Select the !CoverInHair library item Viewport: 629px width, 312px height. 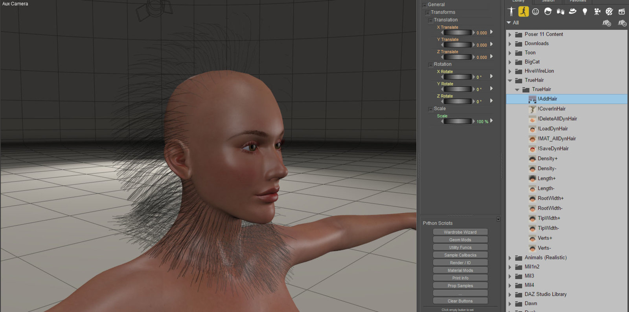pyautogui.click(x=551, y=109)
